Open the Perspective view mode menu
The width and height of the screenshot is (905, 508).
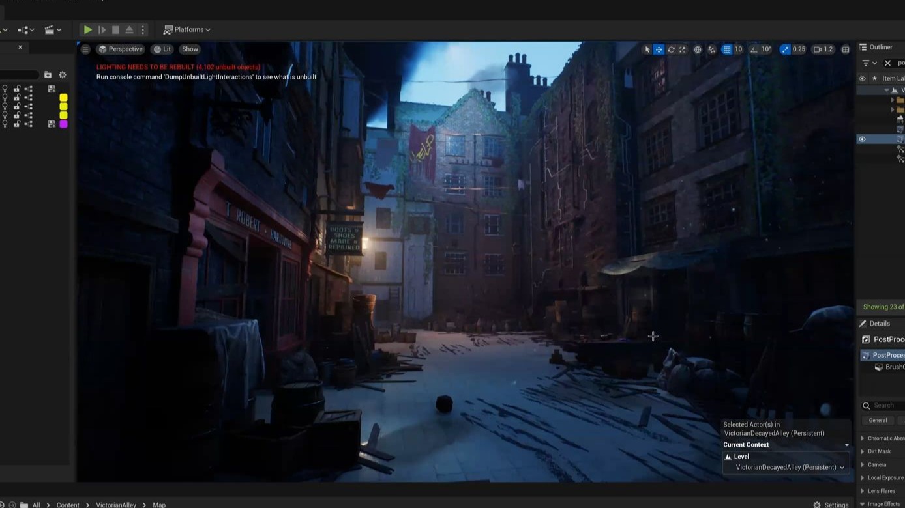tap(121, 49)
